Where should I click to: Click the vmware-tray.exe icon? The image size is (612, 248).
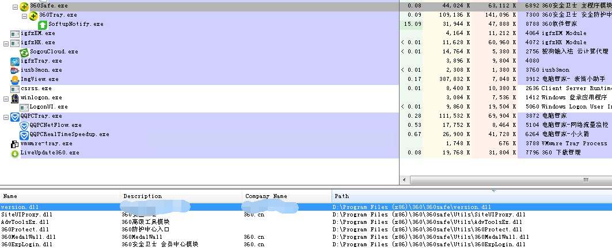click(x=15, y=145)
